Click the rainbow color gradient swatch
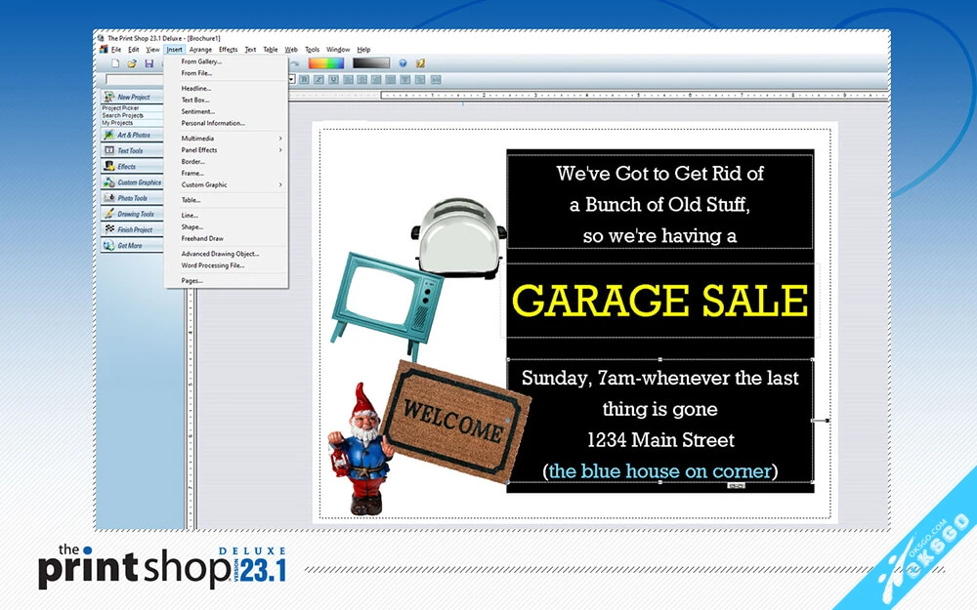This screenshot has height=610, width=977. point(325,63)
